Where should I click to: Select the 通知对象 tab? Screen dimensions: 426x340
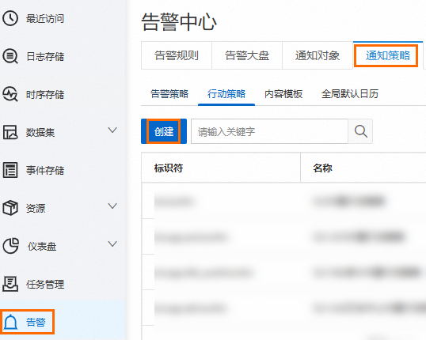click(318, 55)
